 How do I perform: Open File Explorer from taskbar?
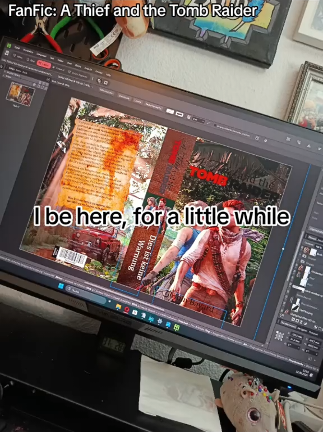[x=118, y=306]
